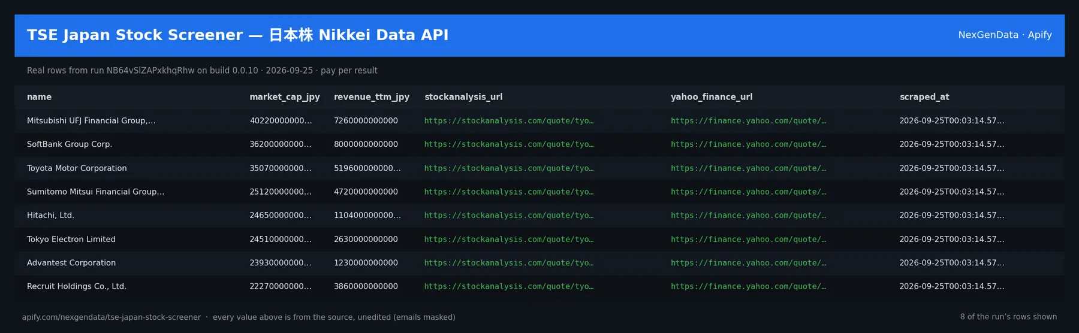
Task: Click the revenue value 1230000000000
Action: tap(366, 263)
